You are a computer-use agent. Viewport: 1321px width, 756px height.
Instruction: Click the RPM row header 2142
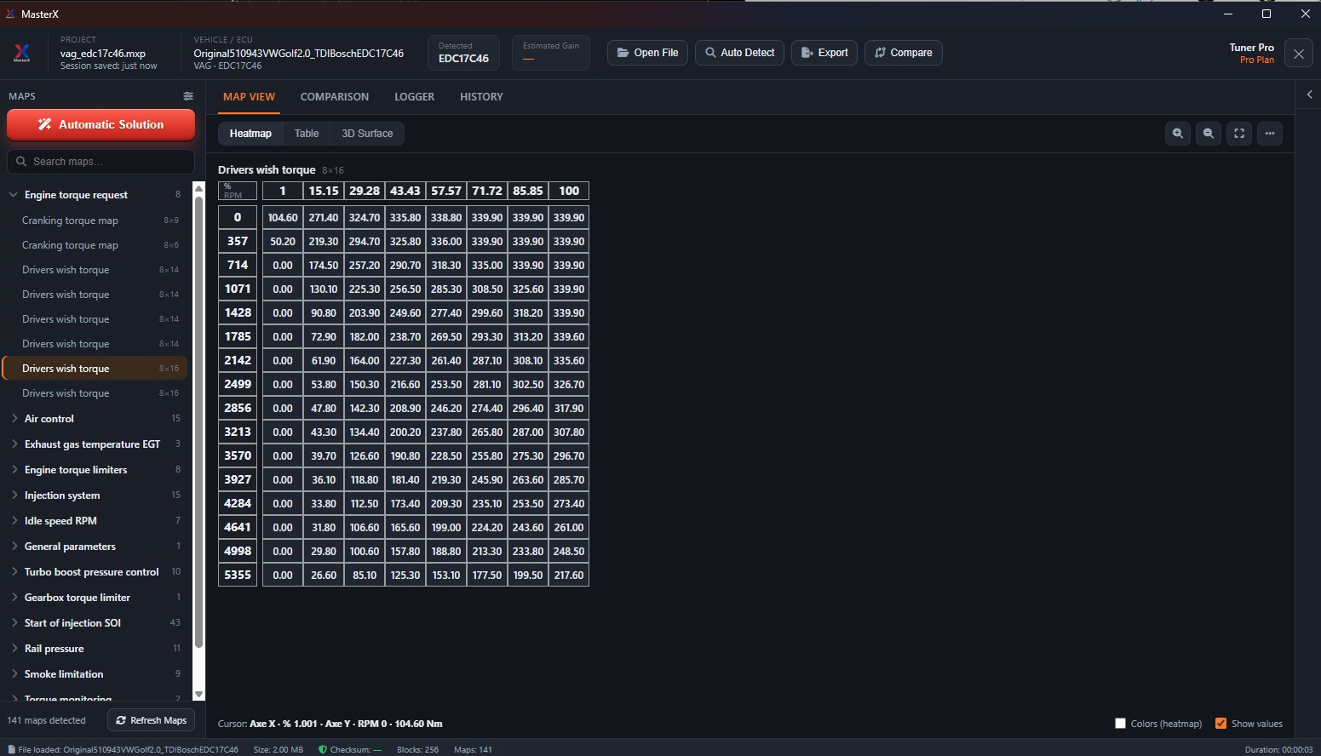[x=238, y=361]
